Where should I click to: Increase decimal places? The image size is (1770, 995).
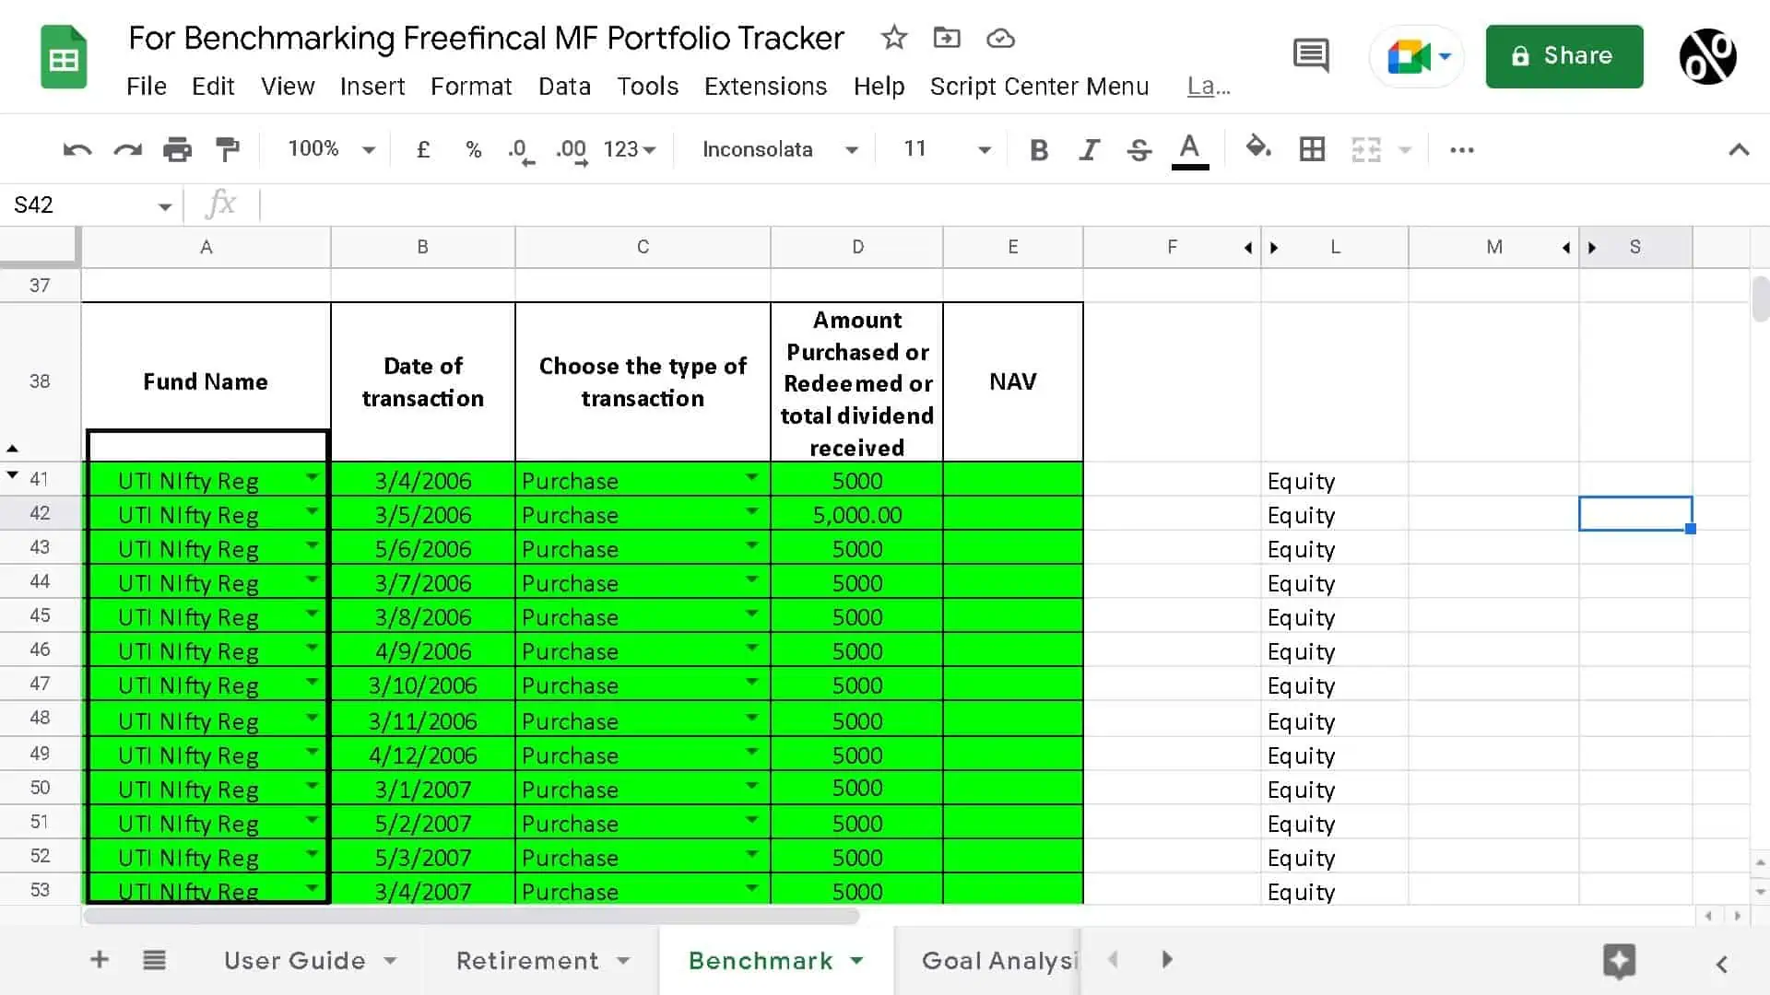tap(572, 150)
